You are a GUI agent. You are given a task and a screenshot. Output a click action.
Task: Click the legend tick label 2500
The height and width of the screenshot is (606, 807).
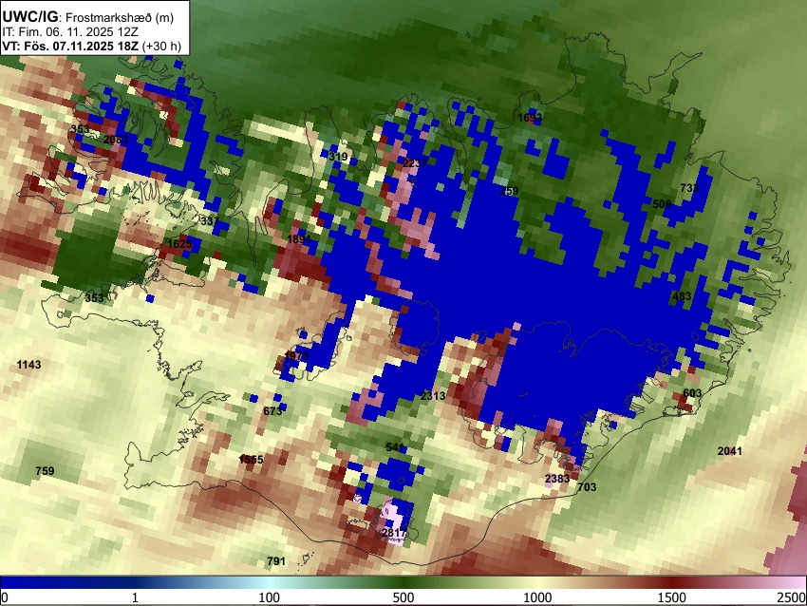point(792,597)
